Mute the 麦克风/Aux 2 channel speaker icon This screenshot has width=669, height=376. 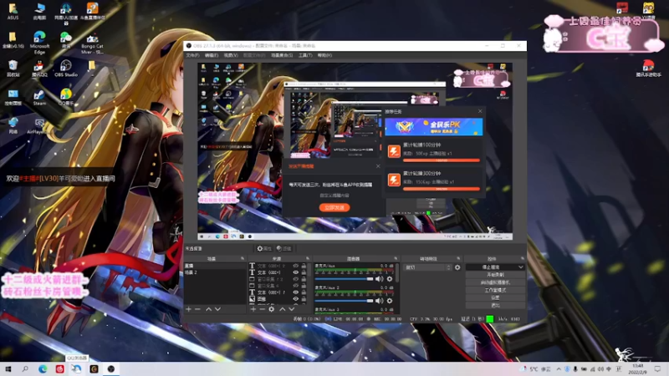coord(379,301)
